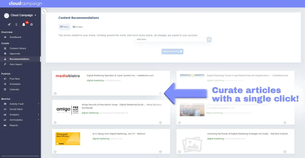Go to Dashboard in the sidebar
The width and height of the screenshot is (305, 158).
tap(15, 37)
